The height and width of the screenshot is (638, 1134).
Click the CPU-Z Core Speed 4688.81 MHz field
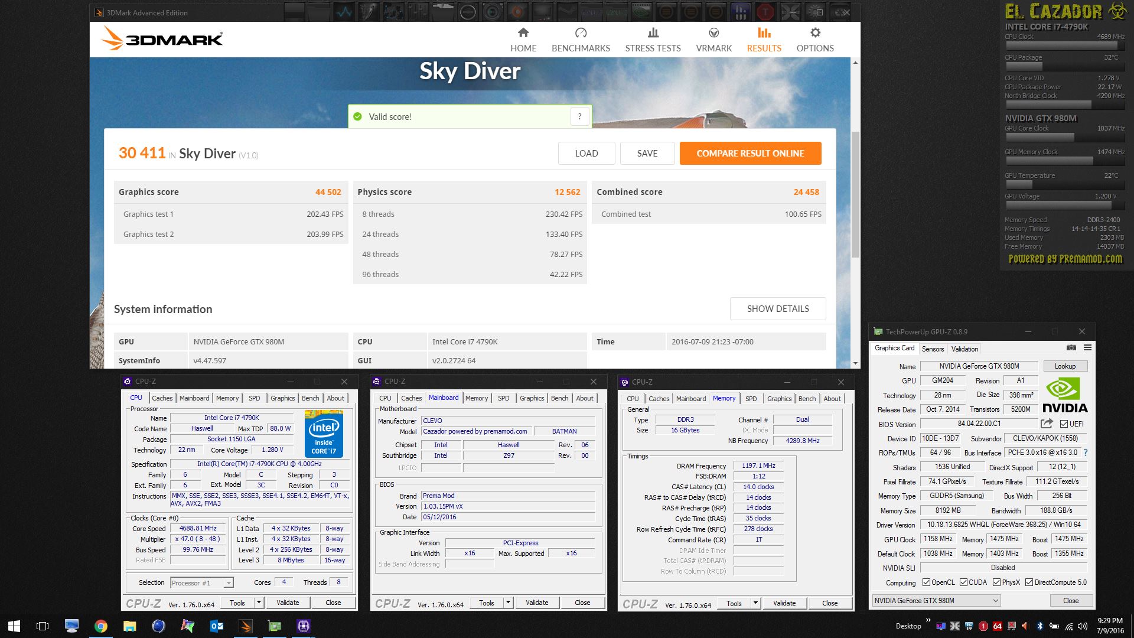198,529
